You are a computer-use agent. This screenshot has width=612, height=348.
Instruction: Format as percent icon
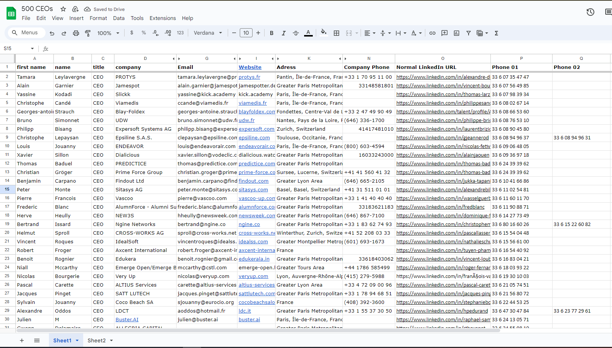click(144, 33)
